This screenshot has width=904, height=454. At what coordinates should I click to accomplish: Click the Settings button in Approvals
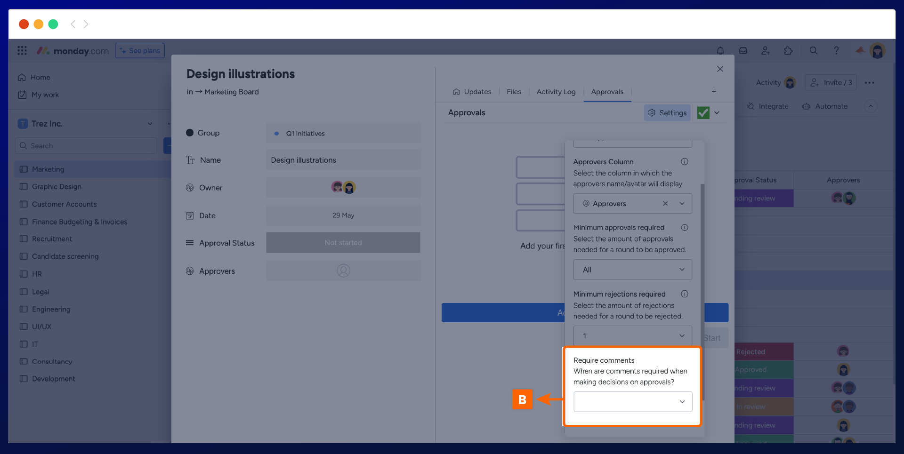[x=667, y=113]
